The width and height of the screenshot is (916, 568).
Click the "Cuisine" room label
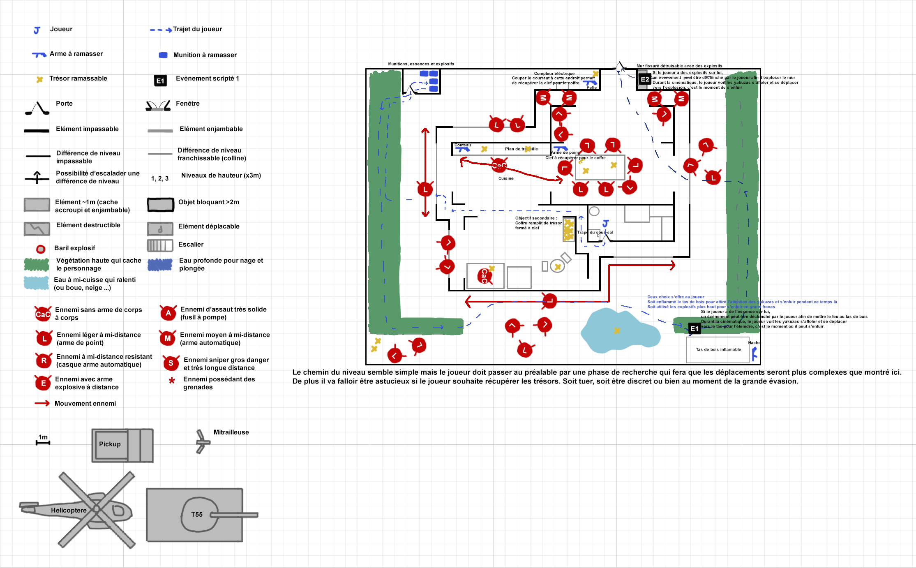click(x=506, y=178)
